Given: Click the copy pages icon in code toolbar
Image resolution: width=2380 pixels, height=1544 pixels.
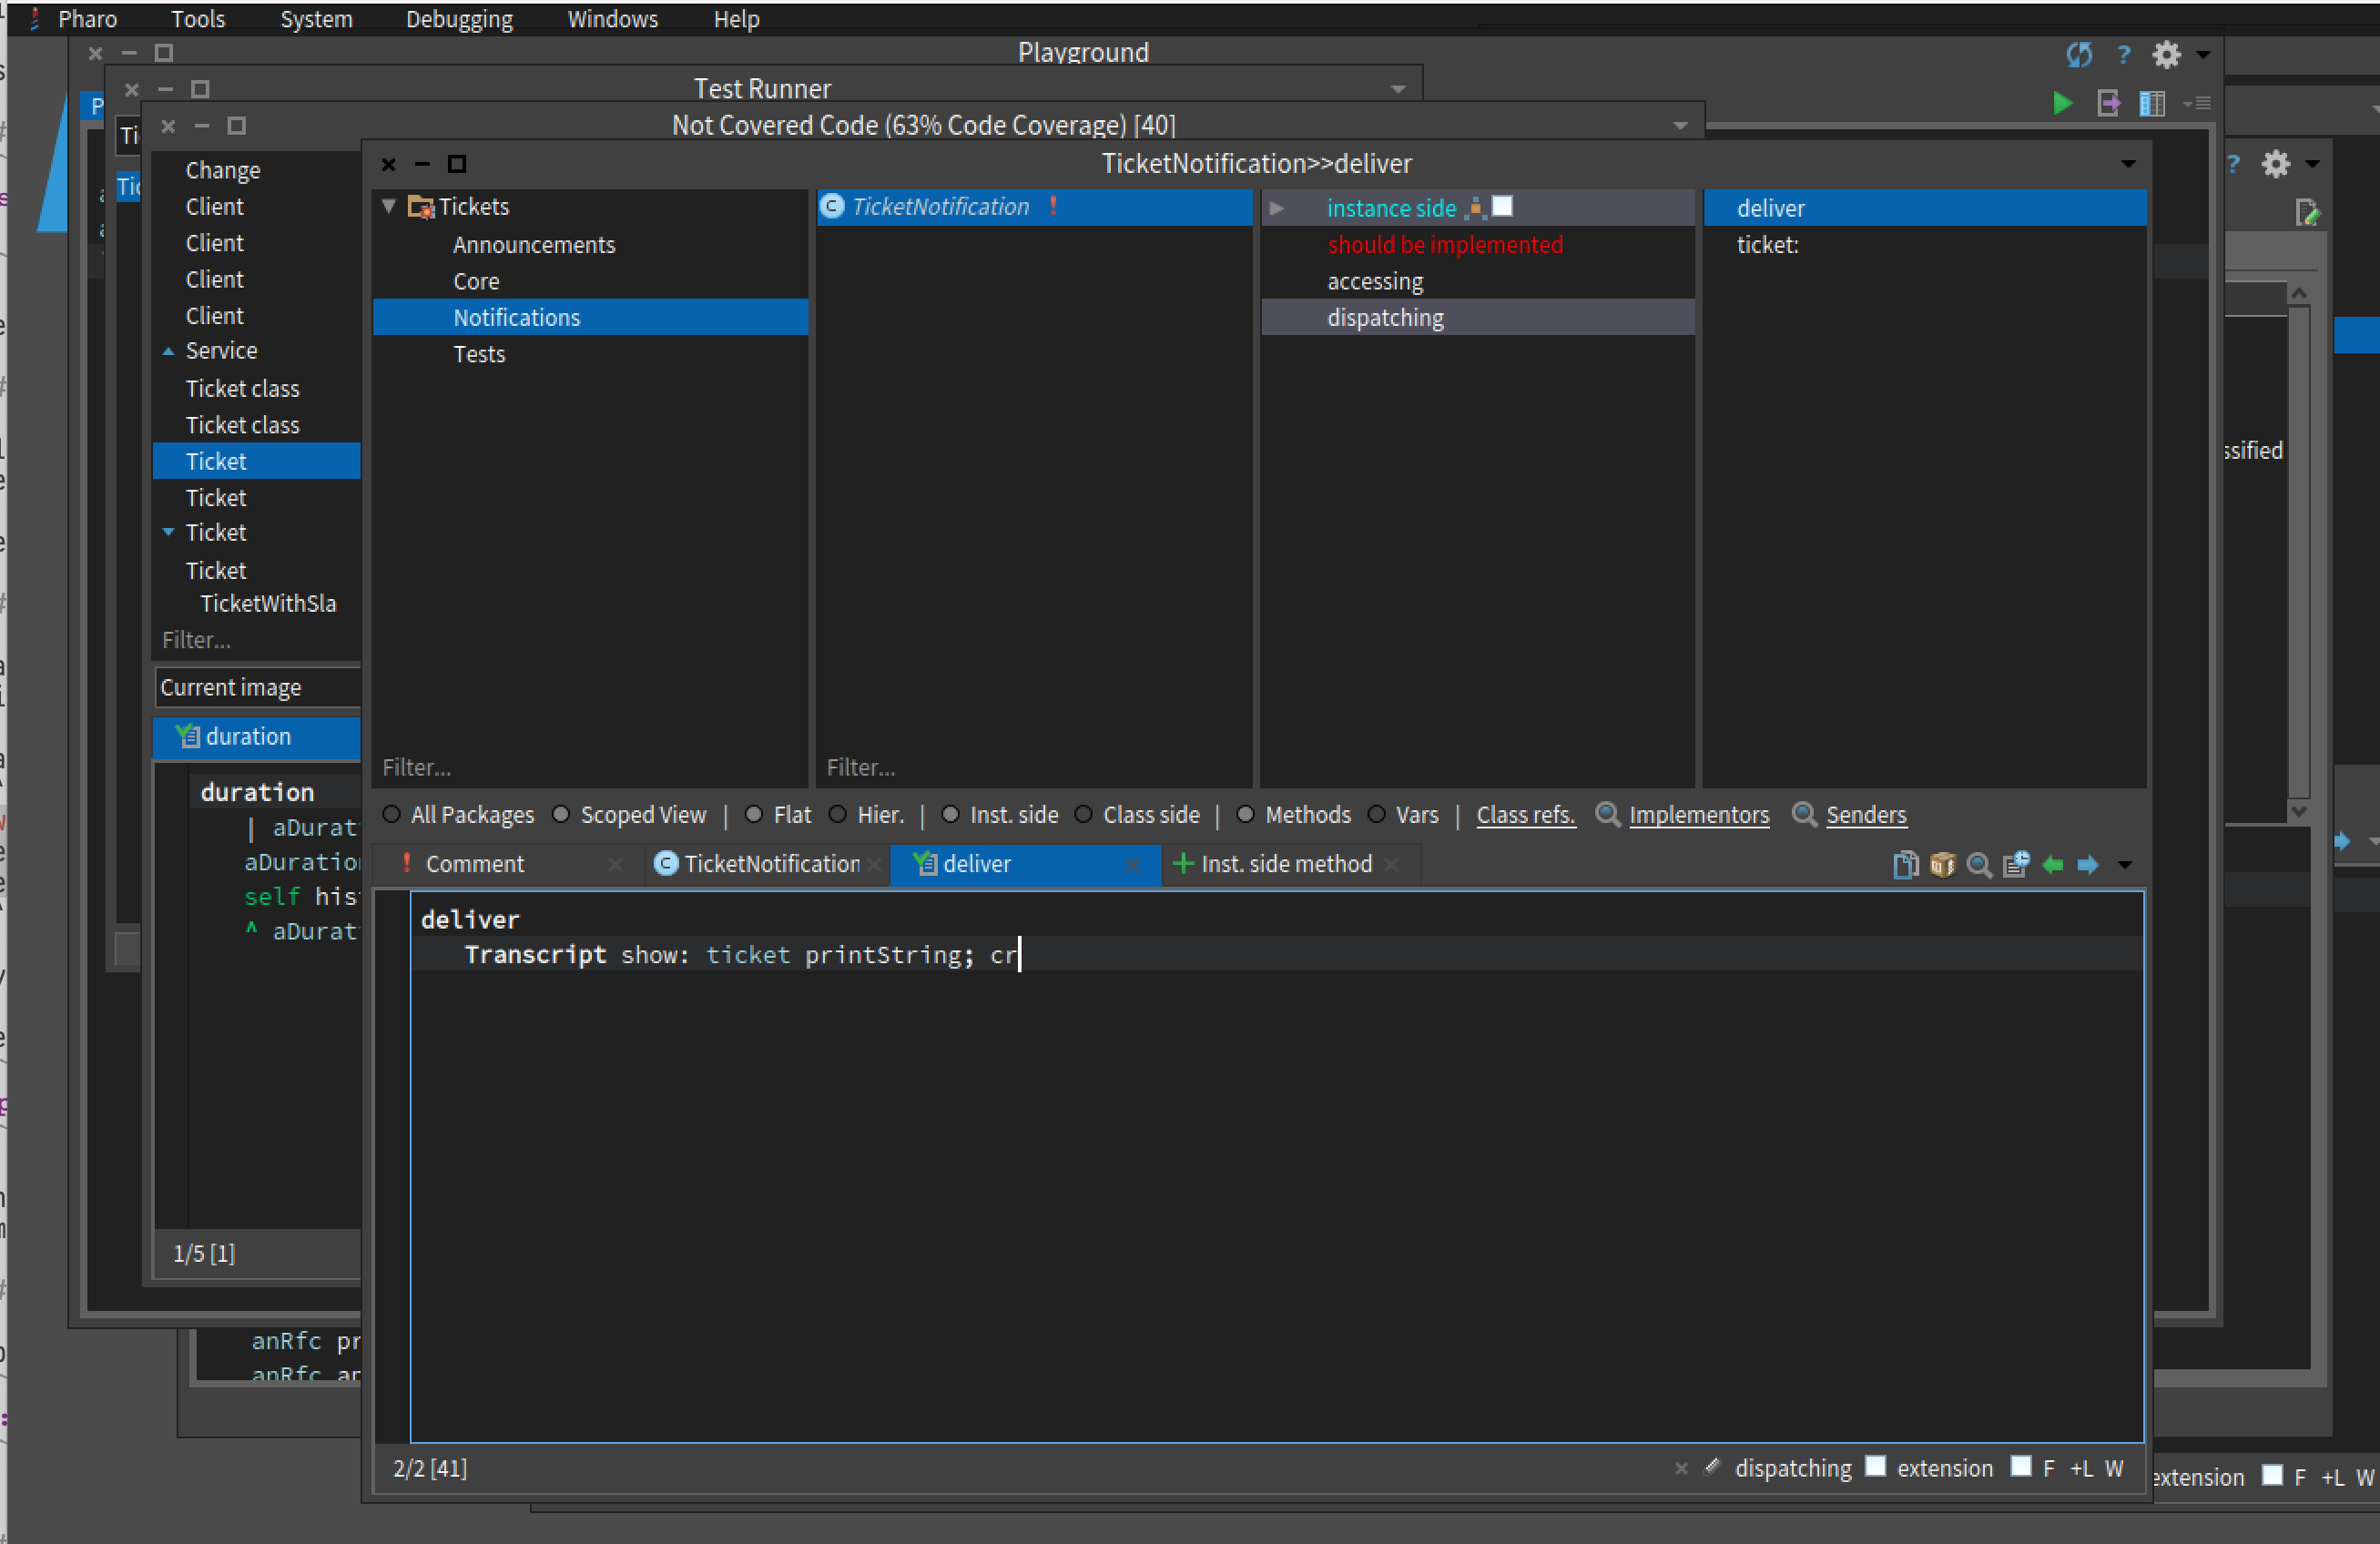Looking at the screenshot, I should coord(1905,865).
